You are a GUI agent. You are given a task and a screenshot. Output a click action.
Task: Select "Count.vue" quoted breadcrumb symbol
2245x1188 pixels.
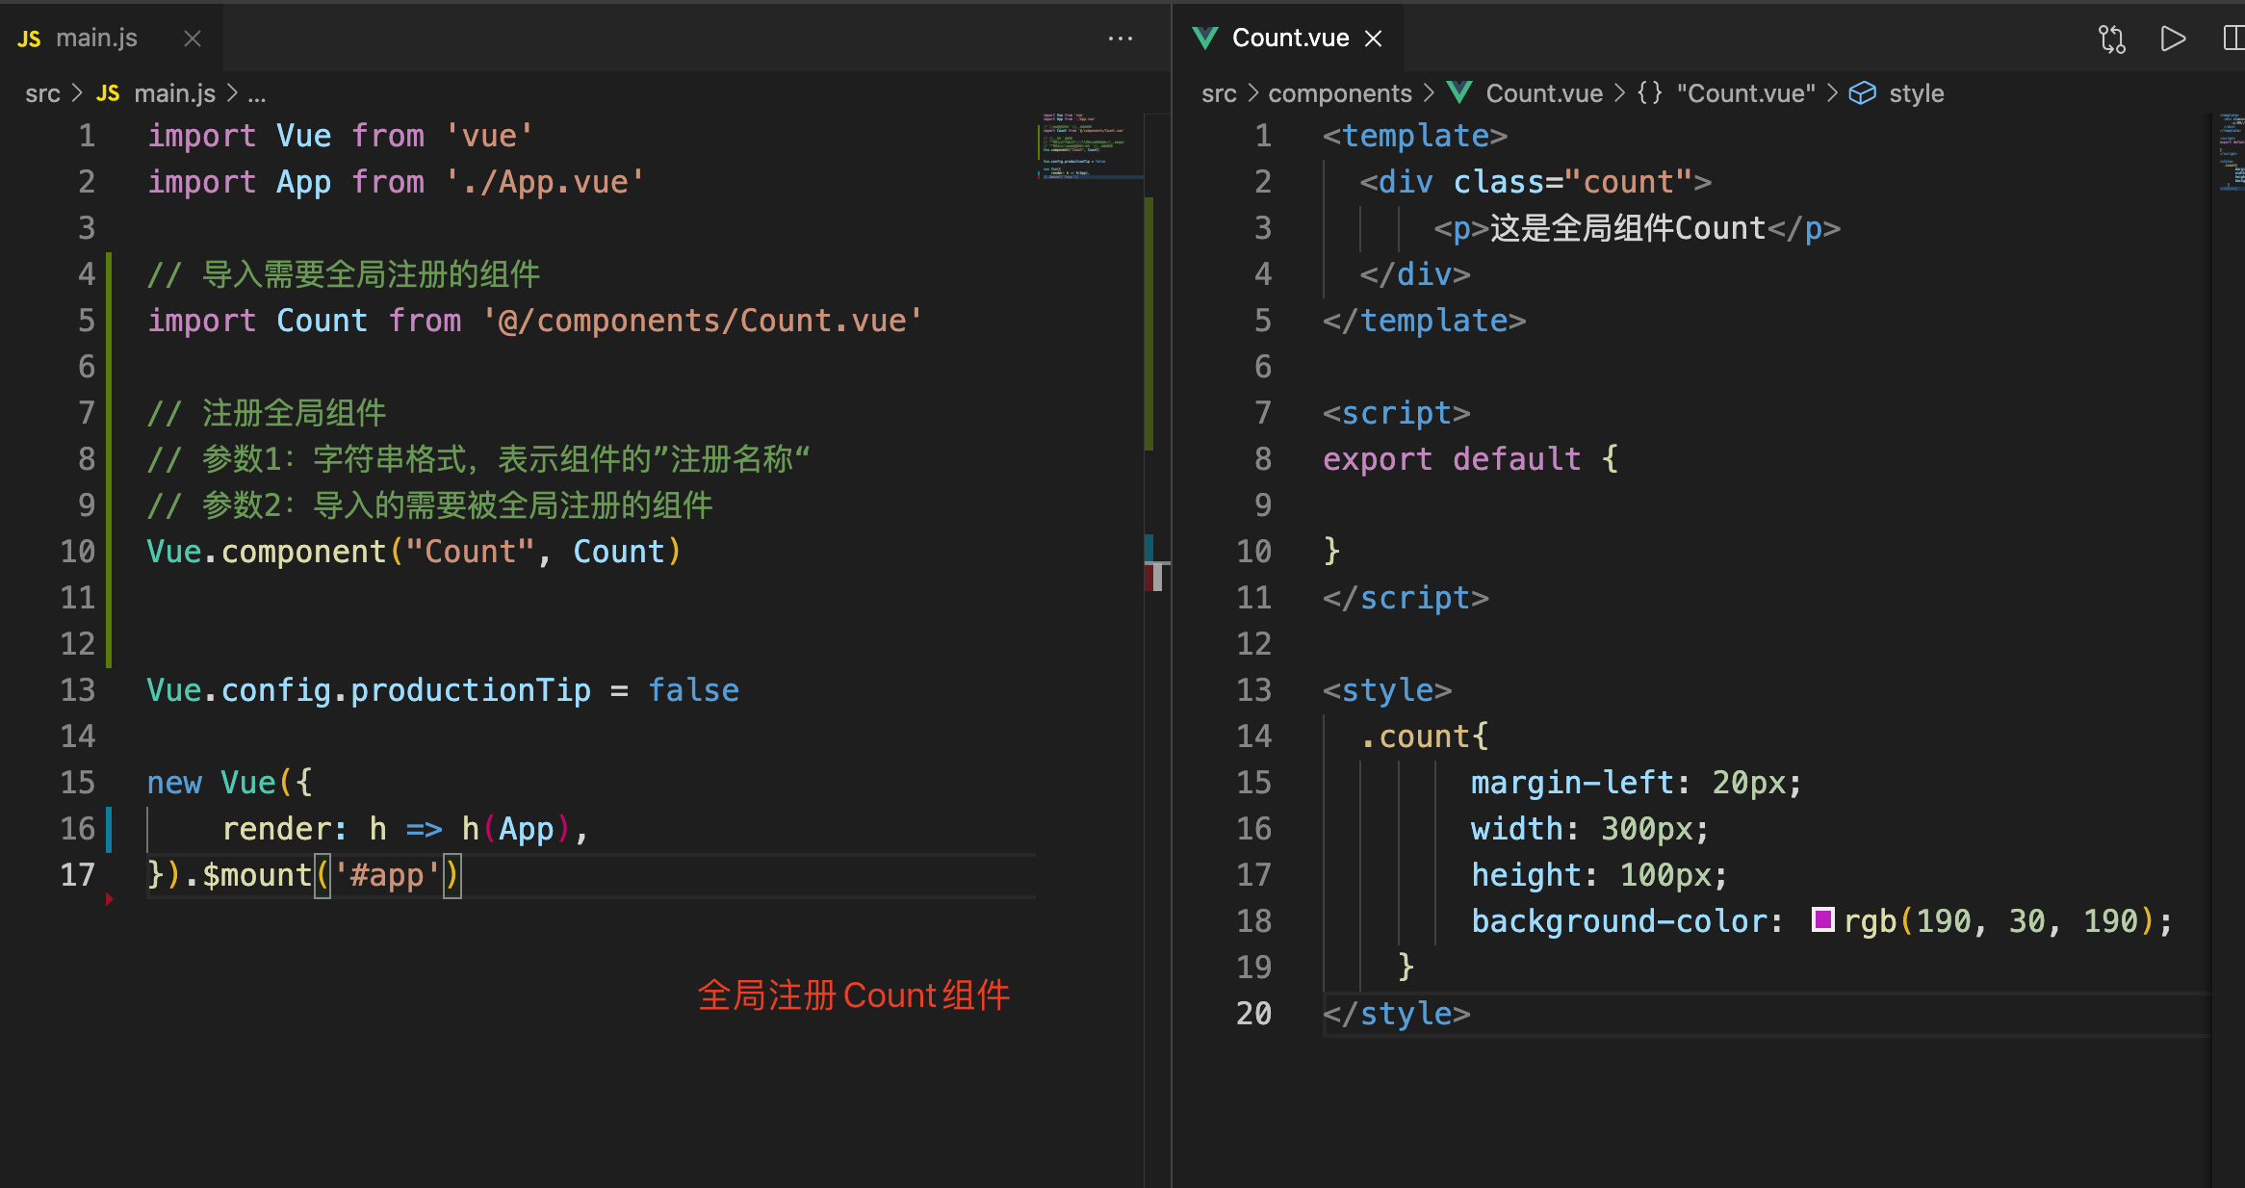pos(1745,93)
